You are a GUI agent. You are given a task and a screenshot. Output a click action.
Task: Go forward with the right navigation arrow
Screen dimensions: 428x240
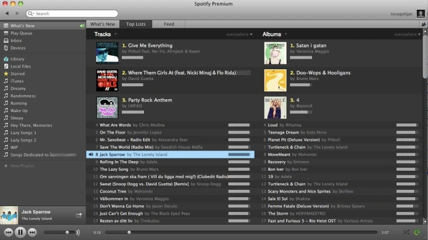click(x=17, y=14)
